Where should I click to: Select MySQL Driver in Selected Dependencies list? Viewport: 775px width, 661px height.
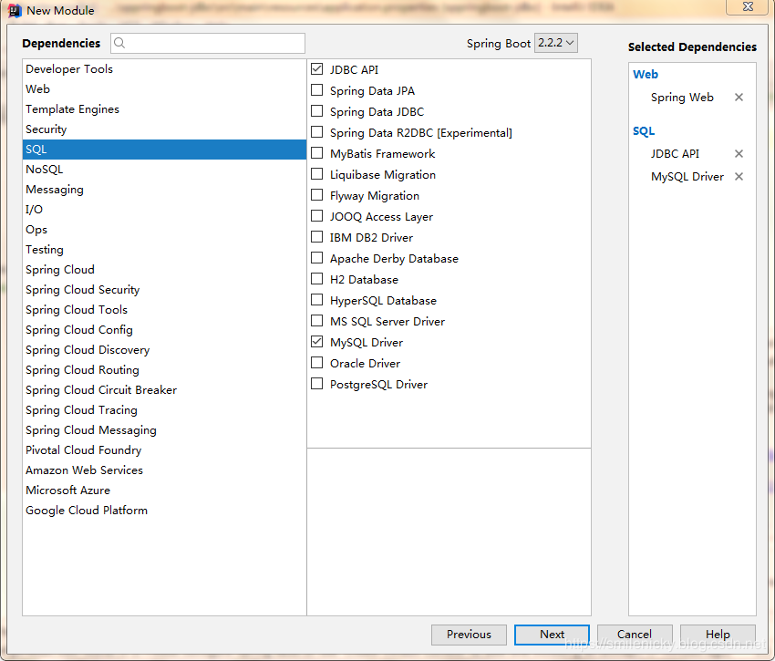click(x=687, y=177)
